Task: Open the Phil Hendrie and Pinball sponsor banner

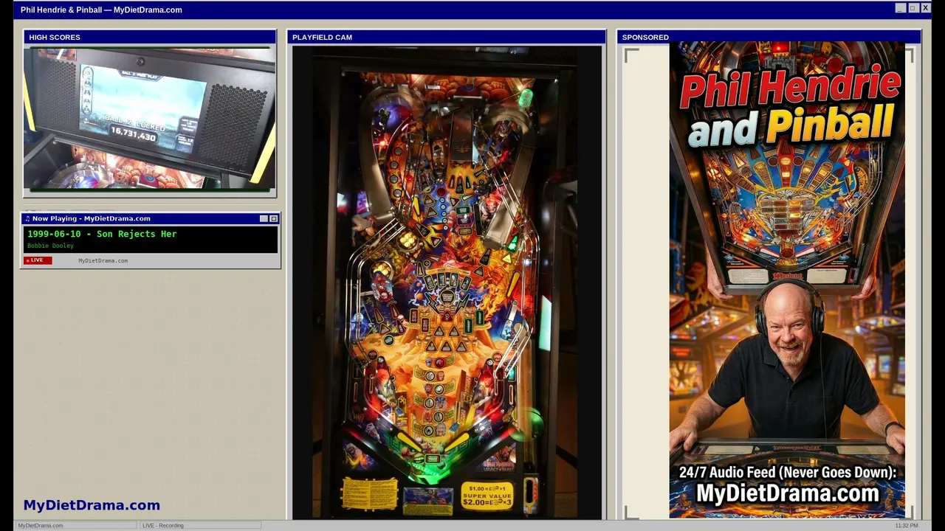Action: pyautogui.click(x=787, y=280)
